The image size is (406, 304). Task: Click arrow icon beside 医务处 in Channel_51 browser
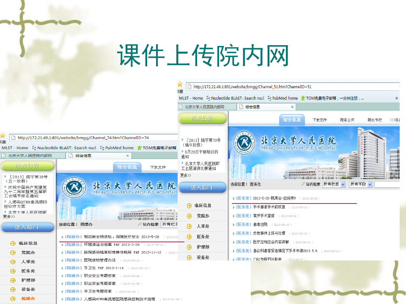[x=189, y=237]
